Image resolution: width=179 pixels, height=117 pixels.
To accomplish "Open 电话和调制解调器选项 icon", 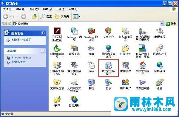I will 143,34.
